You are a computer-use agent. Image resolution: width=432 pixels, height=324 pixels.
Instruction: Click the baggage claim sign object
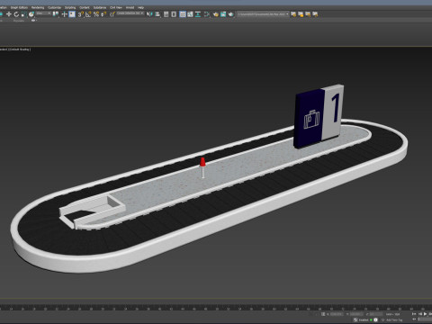click(x=319, y=116)
